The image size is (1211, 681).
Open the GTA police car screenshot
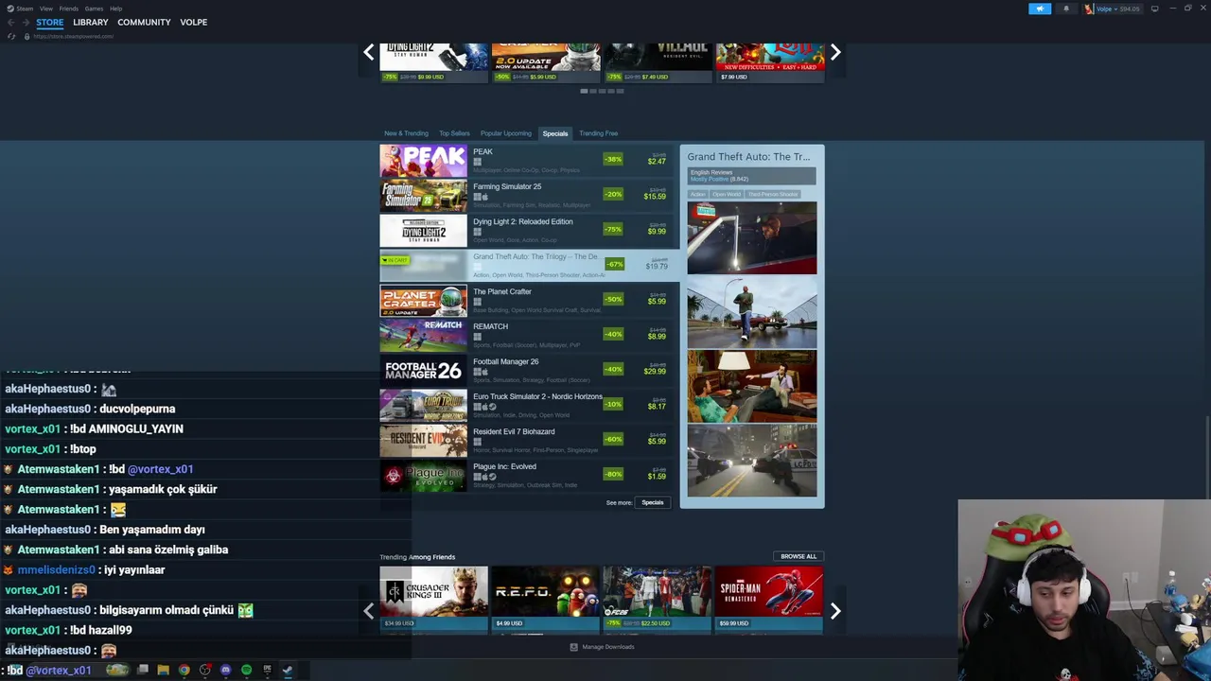point(752,460)
